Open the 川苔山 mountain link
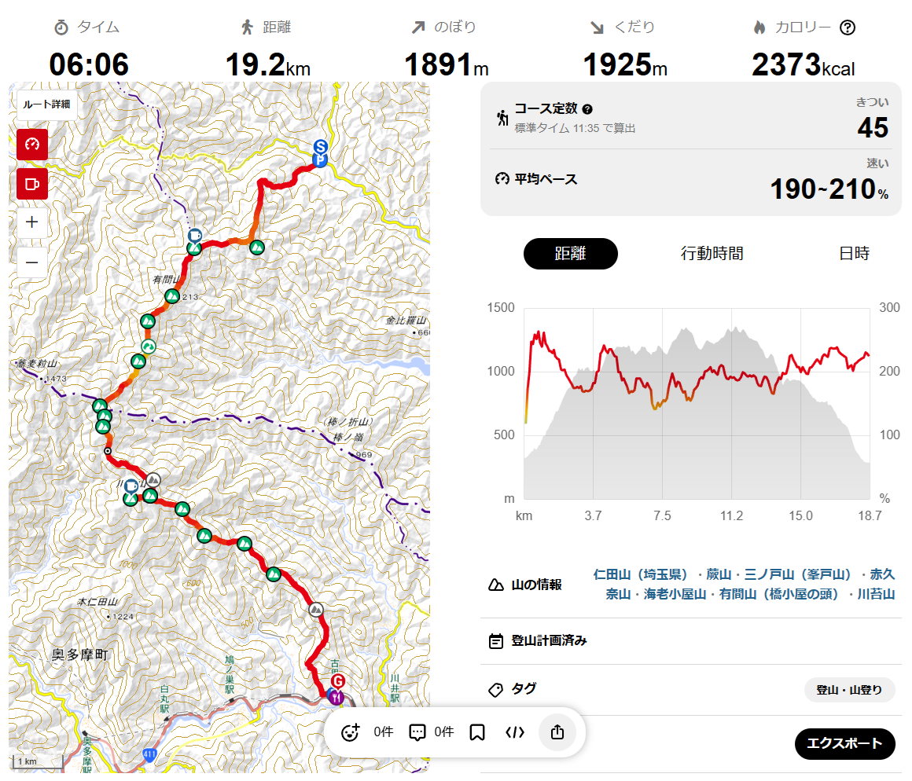Viewport: 912px width, 781px height. [x=876, y=594]
